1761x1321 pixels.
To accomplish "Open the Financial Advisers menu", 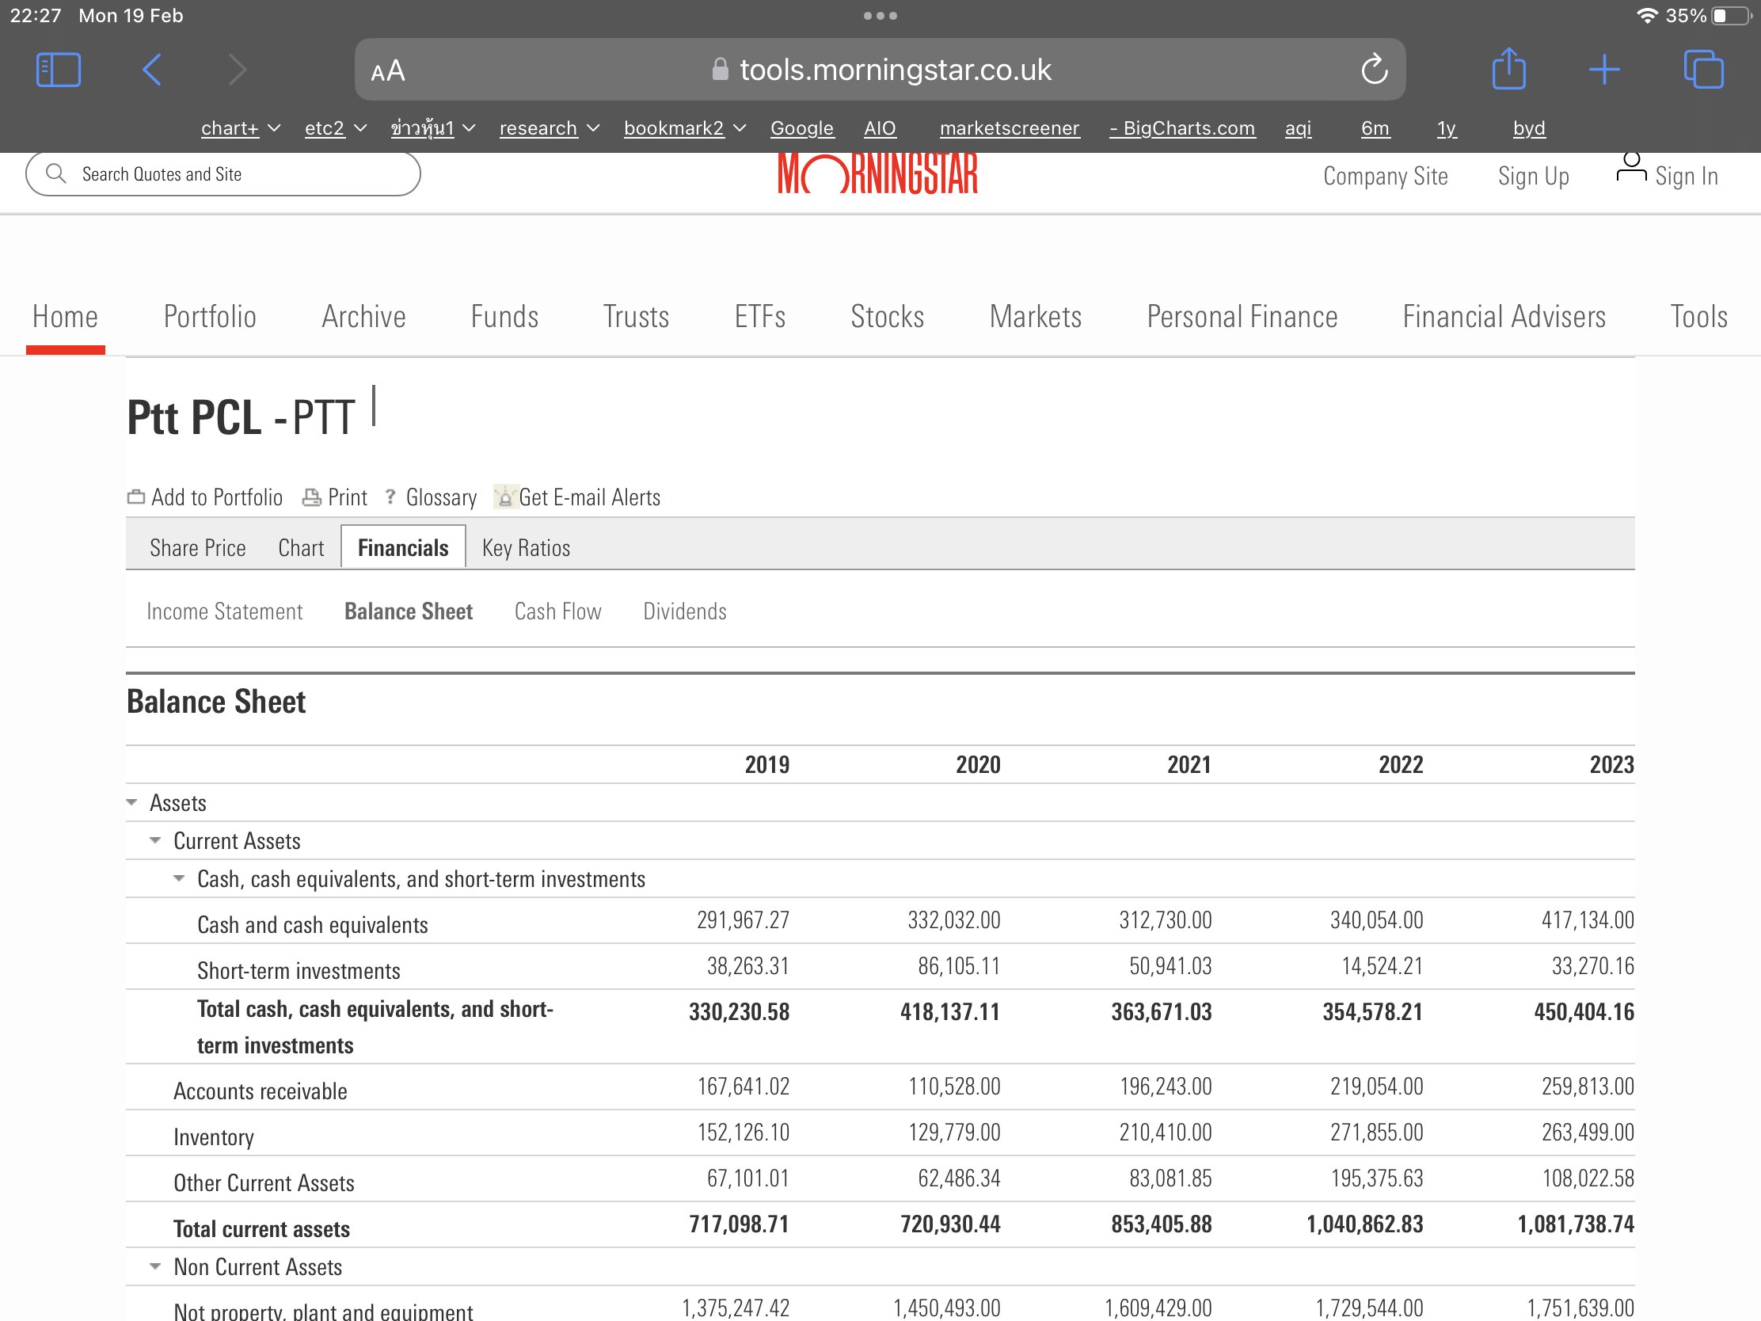I will 1504,317.
